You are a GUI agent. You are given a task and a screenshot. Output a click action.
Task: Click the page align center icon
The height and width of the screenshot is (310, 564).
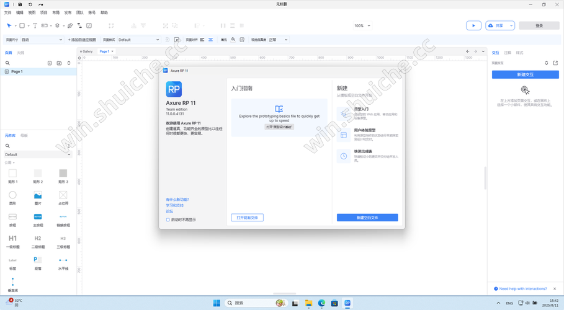pyautogui.click(x=210, y=40)
